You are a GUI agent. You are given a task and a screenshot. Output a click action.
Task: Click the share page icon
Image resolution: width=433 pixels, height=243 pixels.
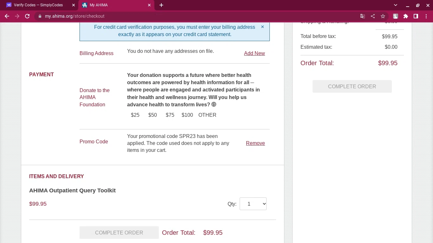point(373,16)
